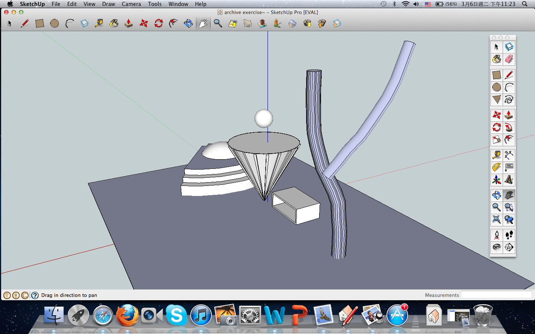Activate the Walk tool in the palette

pos(509,235)
